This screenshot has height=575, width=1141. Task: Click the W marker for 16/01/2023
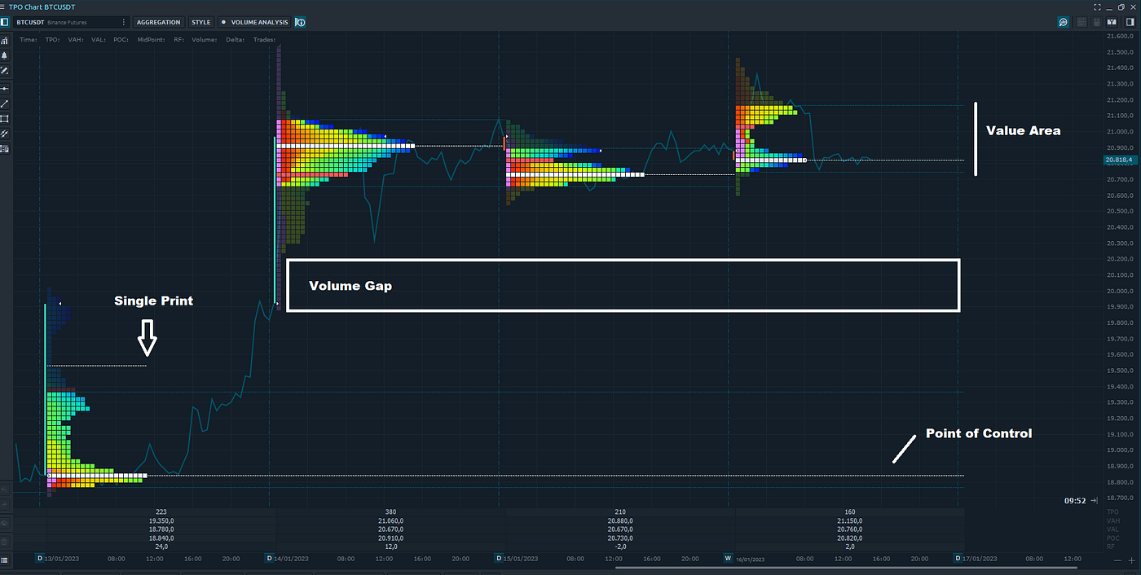pyautogui.click(x=729, y=559)
